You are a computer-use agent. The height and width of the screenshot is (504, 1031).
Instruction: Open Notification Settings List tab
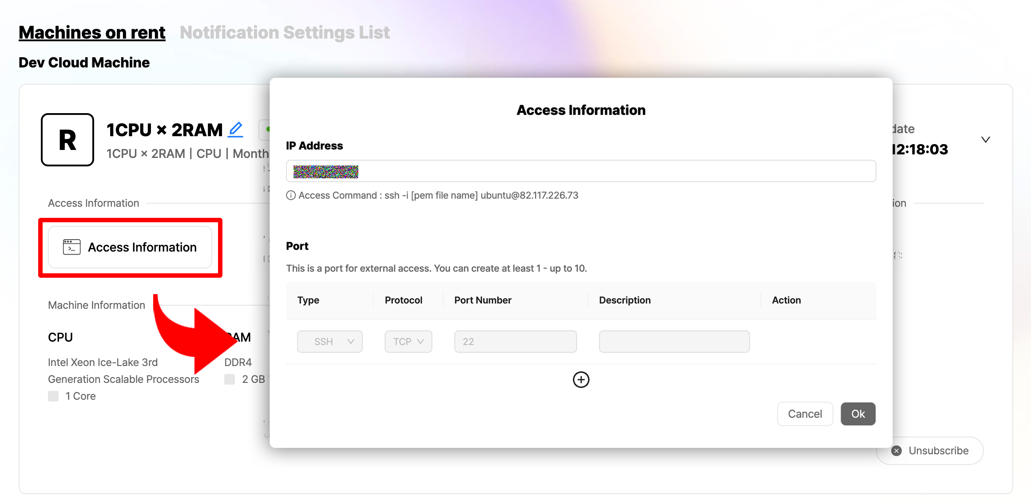tap(285, 33)
